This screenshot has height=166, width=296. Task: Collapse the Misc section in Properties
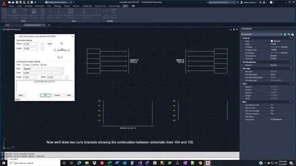(291, 102)
